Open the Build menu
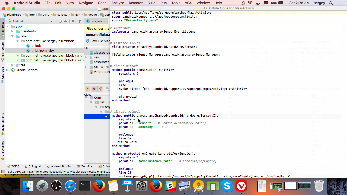The height and width of the screenshot is (195, 347). (x=151, y=3)
